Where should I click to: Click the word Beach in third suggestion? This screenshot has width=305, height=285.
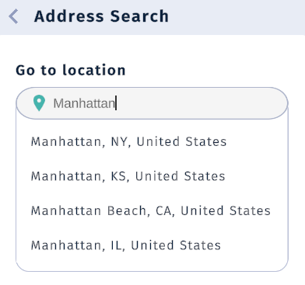tap(127, 210)
